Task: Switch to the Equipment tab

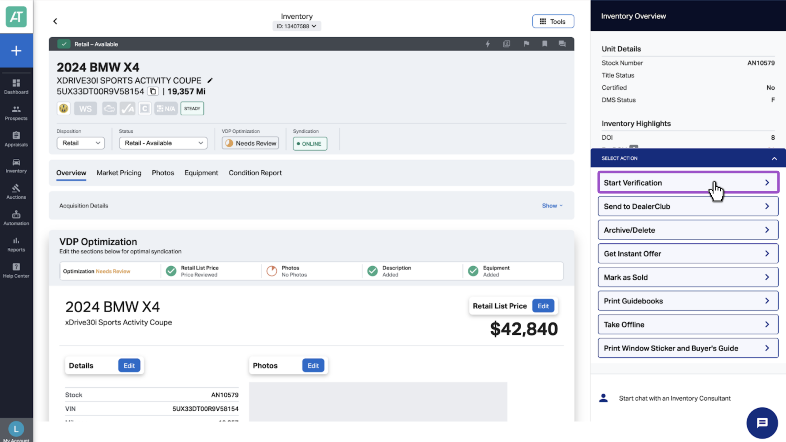Action: tap(201, 173)
